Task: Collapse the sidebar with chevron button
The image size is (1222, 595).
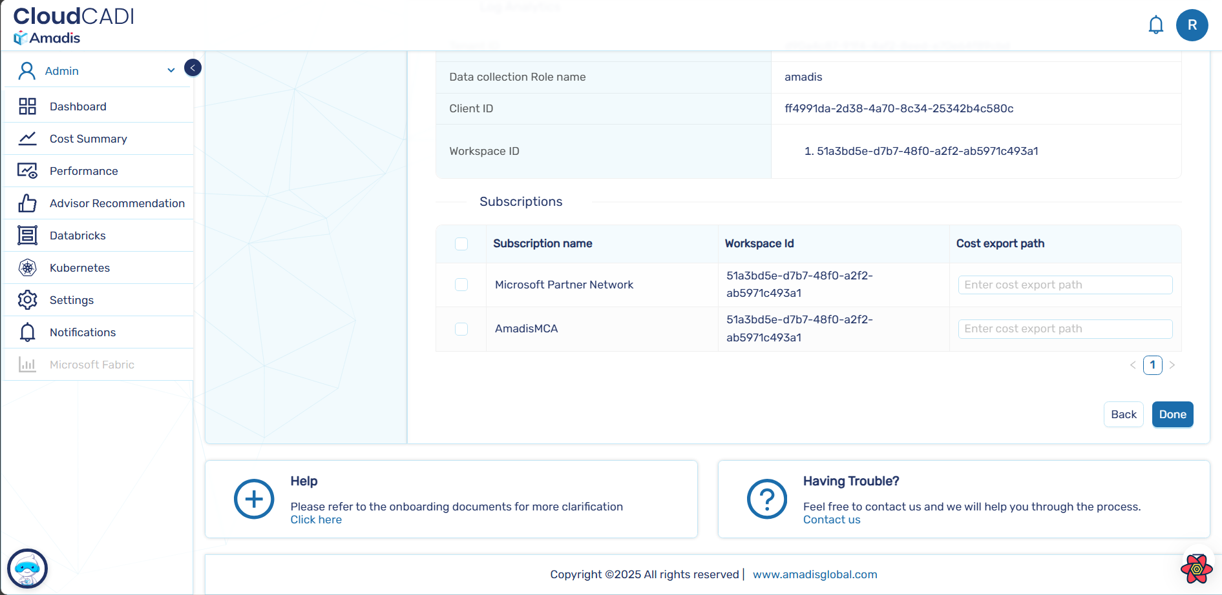Action: click(193, 68)
